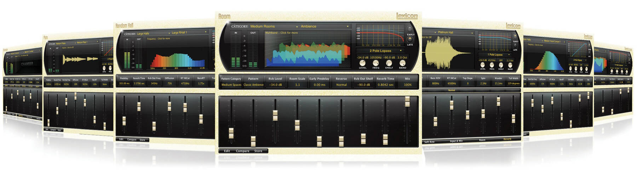The height and width of the screenshot is (177, 637).
Task: Click the LEVEL knob in the Plate window
Action: tap(104, 67)
